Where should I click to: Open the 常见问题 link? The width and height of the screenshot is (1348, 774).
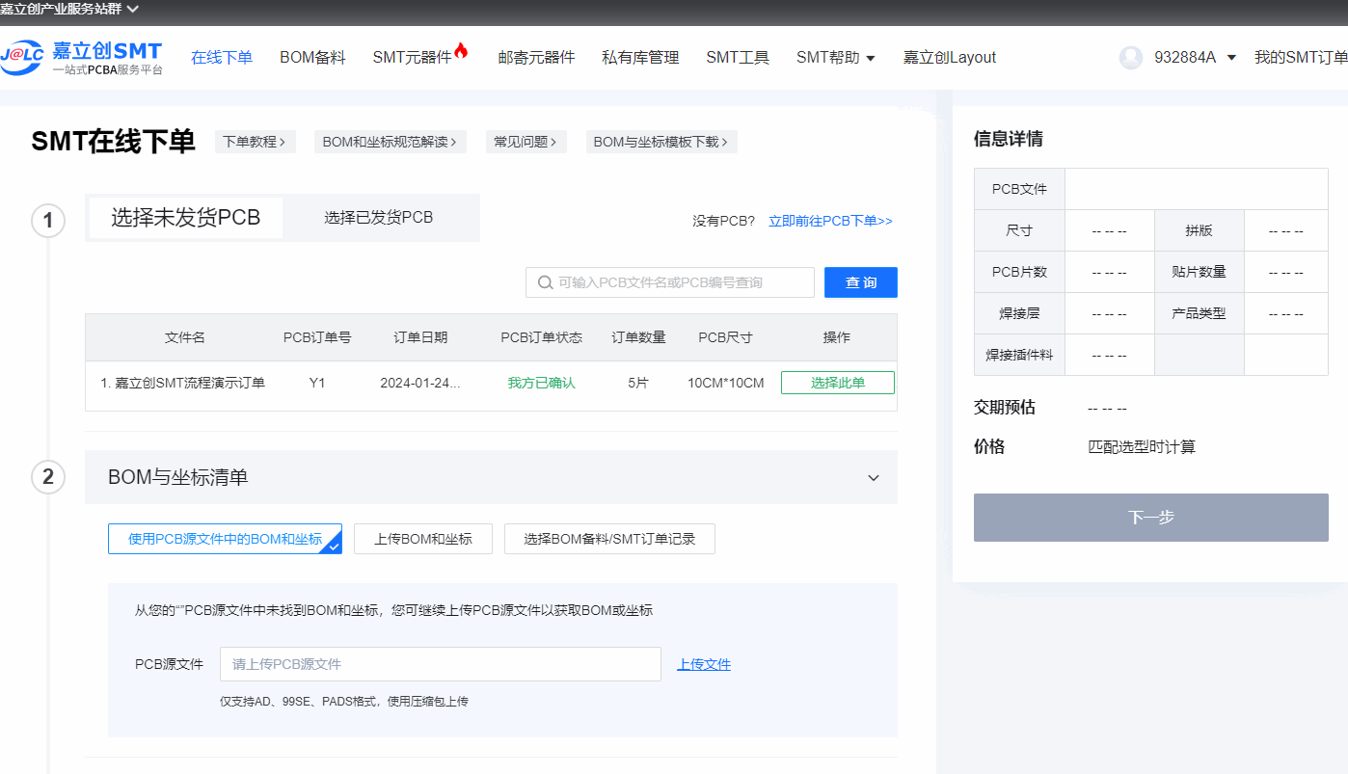coord(526,142)
